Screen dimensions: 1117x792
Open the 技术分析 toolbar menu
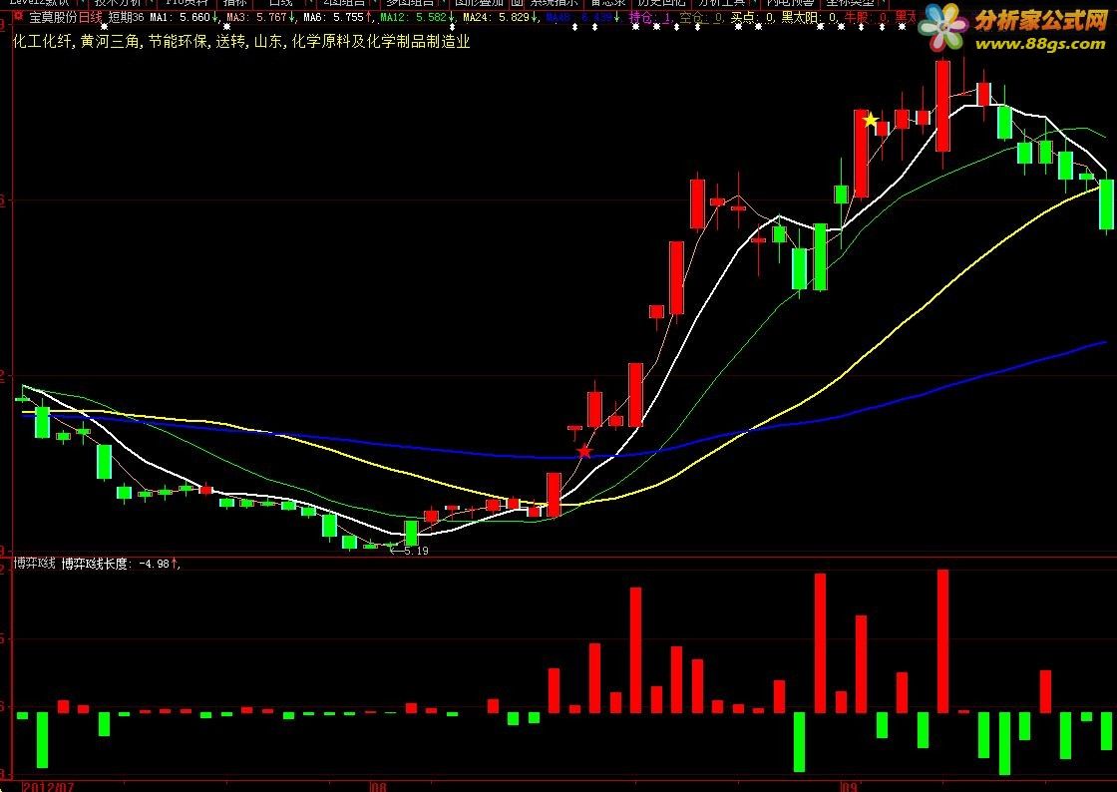click(x=119, y=3)
